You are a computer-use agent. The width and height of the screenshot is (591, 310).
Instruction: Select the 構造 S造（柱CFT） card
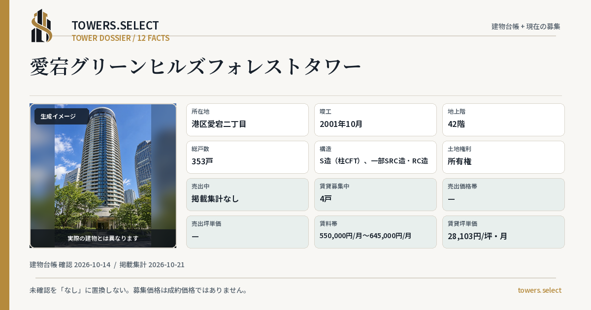pos(375,157)
